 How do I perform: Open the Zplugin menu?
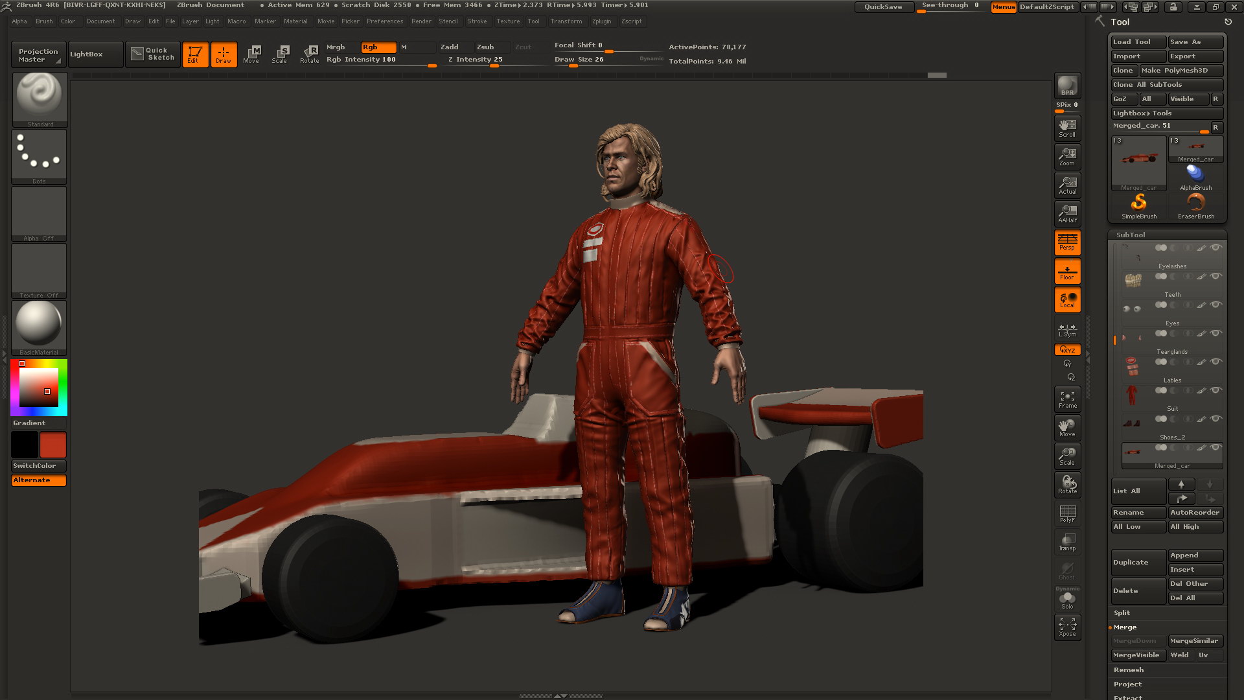[601, 21]
